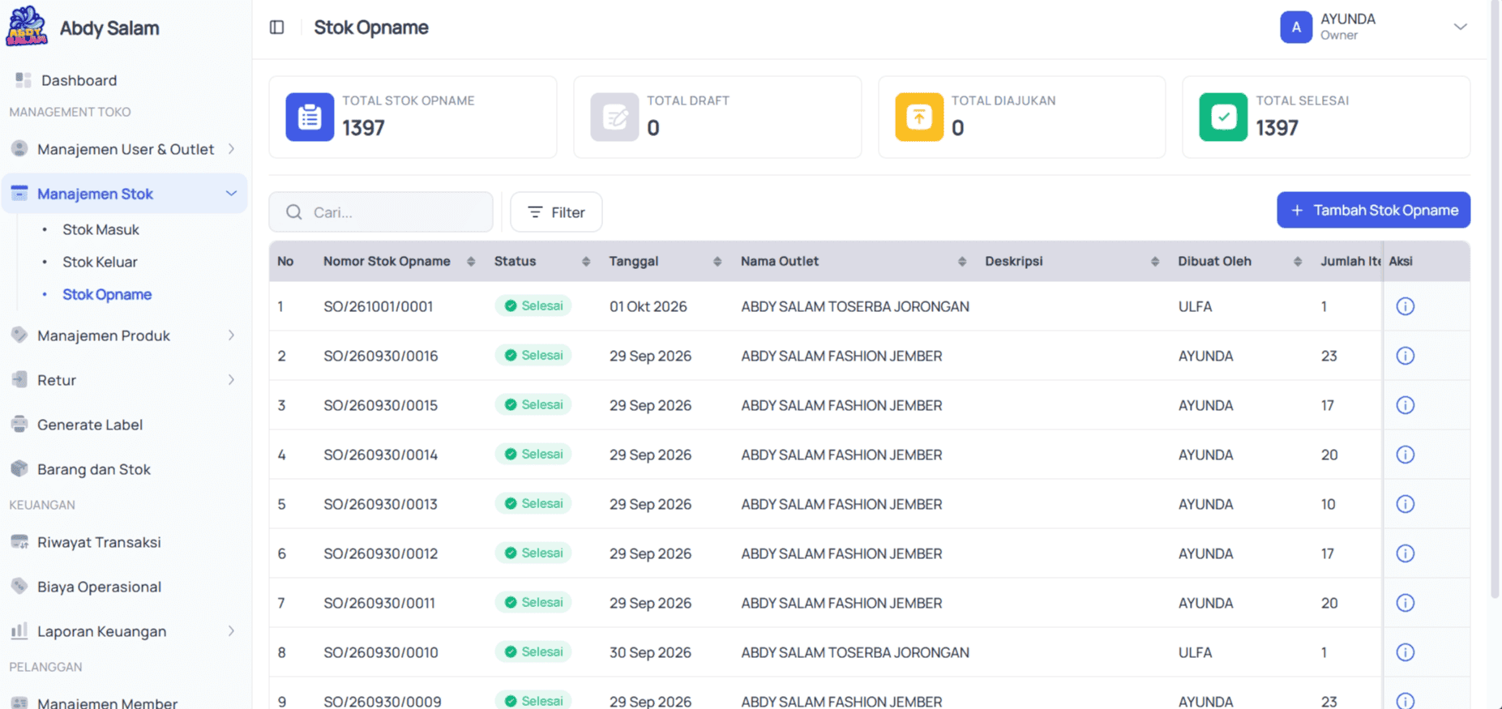Click the AYUNDA avatar icon
The width and height of the screenshot is (1502, 709).
click(1296, 28)
